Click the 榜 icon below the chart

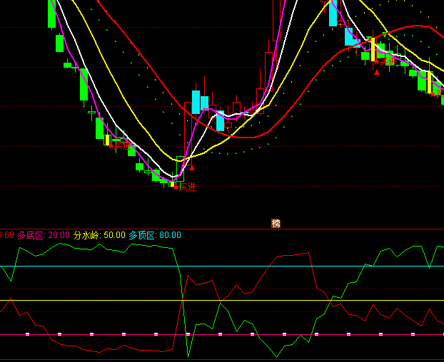[x=276, y=223]
